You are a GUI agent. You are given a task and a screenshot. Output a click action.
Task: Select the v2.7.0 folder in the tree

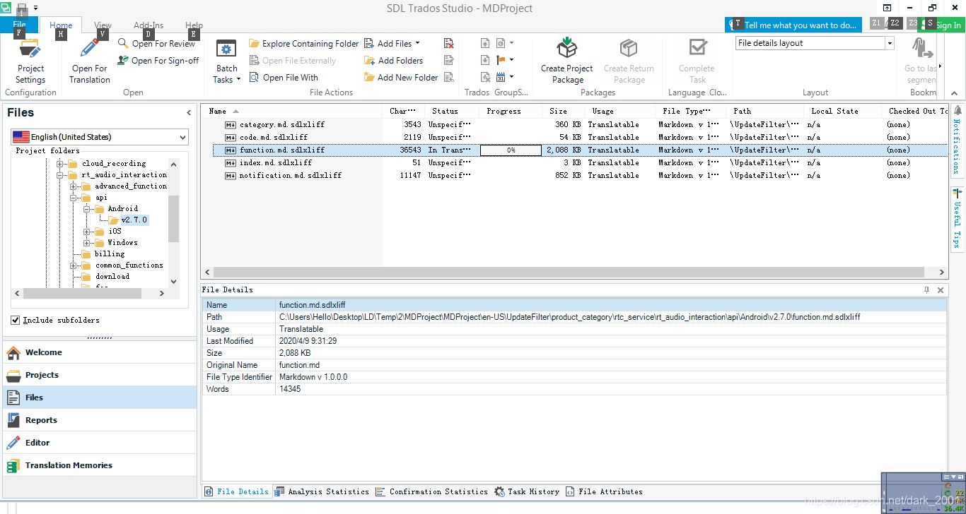[x=134, y=220]
